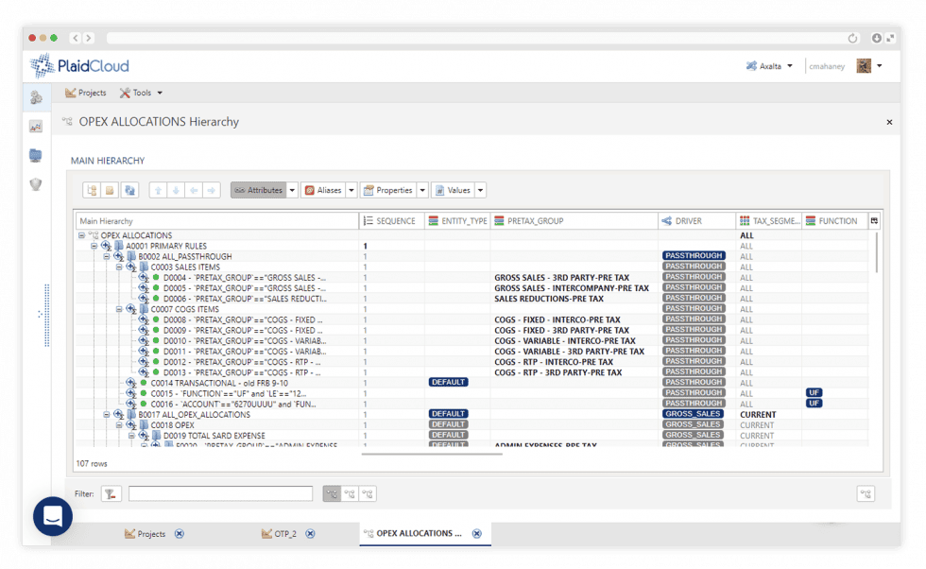Indent node with the right arrow
926x569 pixels.
211,190
